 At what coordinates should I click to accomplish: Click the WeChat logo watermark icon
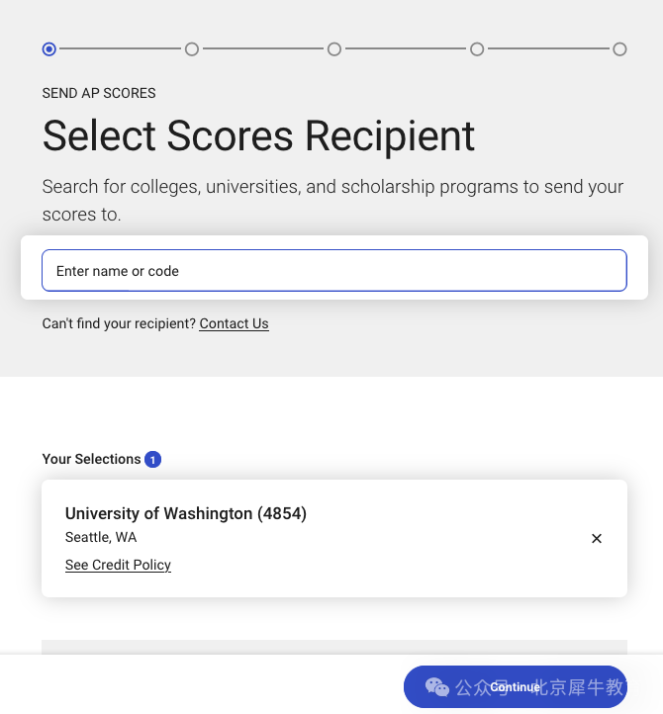(437, 686)
